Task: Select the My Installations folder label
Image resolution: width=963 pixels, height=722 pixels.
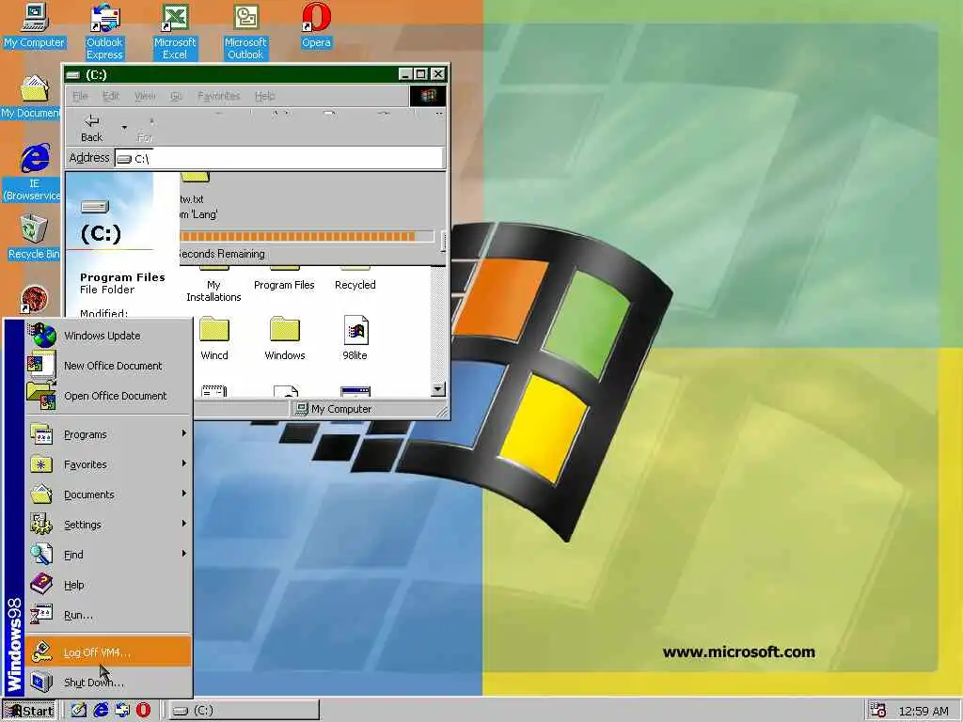Action: click(x=213, y=291)
